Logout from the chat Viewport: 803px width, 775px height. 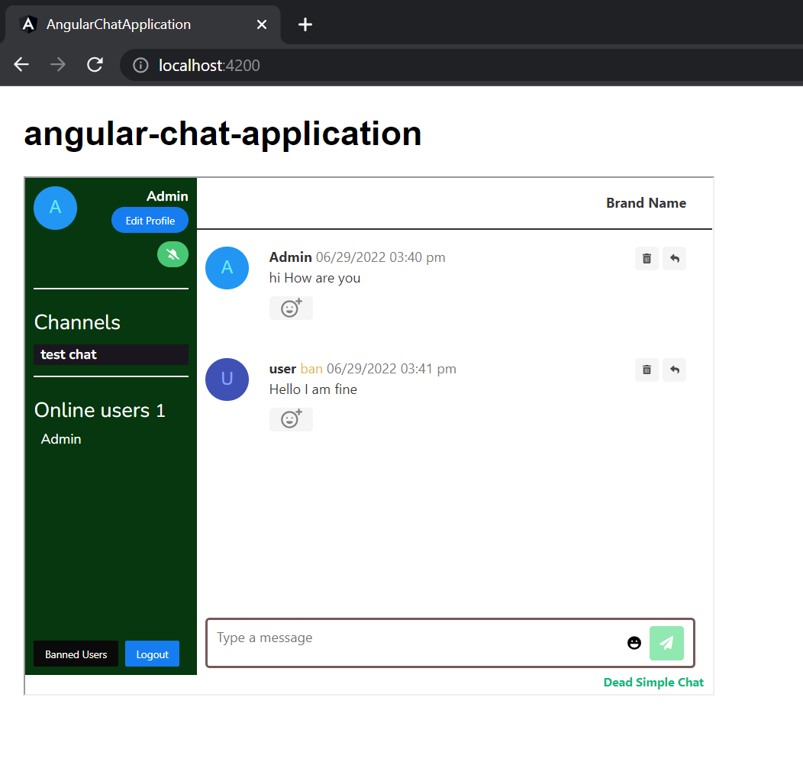152,654
